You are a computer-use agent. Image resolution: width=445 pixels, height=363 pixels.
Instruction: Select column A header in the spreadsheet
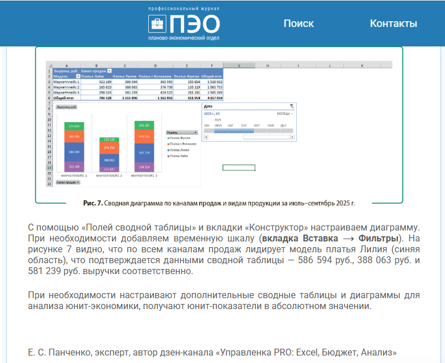67,65
